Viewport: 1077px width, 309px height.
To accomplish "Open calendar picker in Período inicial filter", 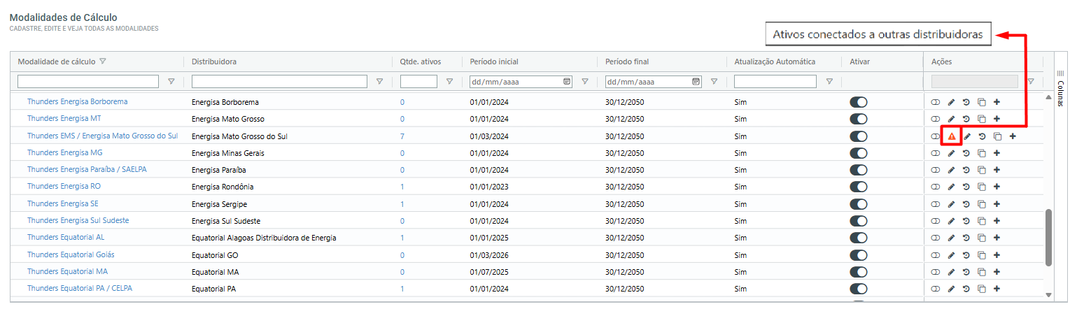I will 567,82.
